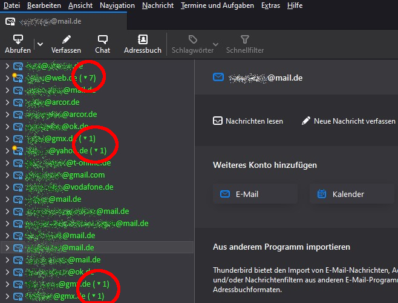The width and height of the screenshot is (398, 303).
Task: Open the Abrufen dropdown arrow
Action: 40,44
